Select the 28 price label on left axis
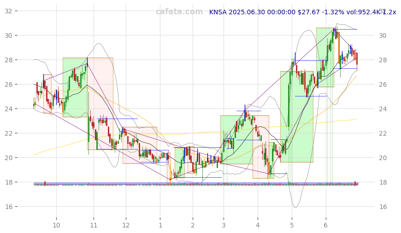 [8, 60]
